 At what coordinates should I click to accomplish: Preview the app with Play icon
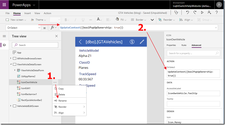click(202, 13)
